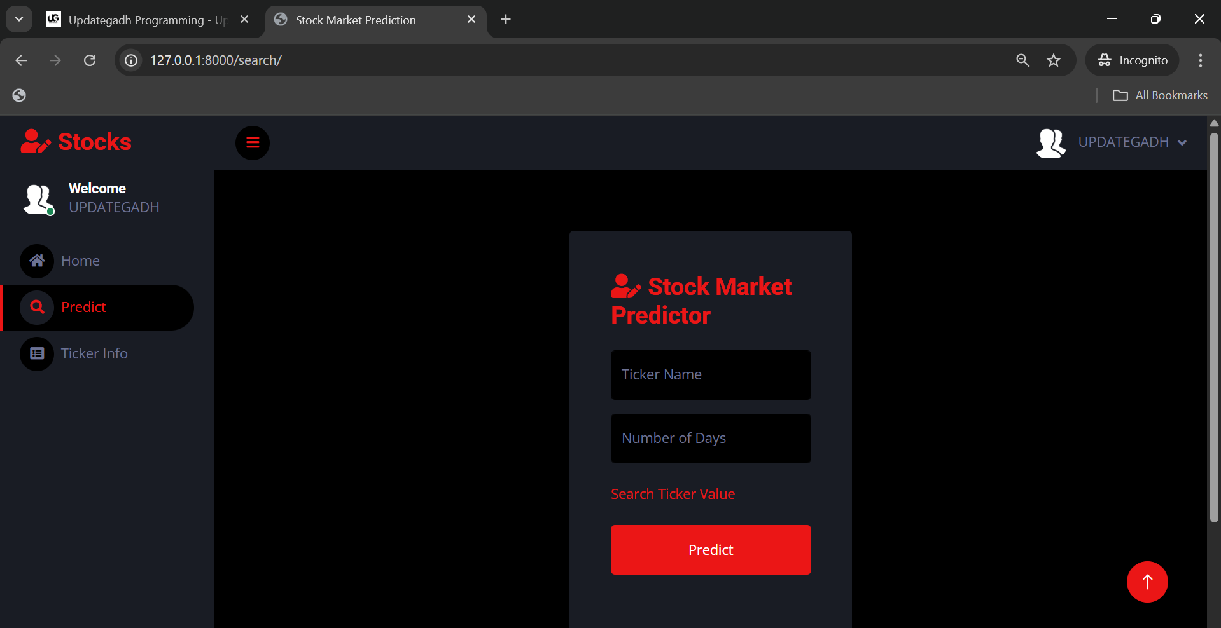The width and height of the screenshot is (1221, 628).
Task: Bookmark this page with the star icon
Action: point(1054,60)
